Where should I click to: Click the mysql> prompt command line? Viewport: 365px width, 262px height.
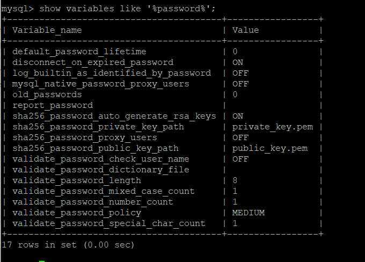pyautogui.click(x=108, y=9)
